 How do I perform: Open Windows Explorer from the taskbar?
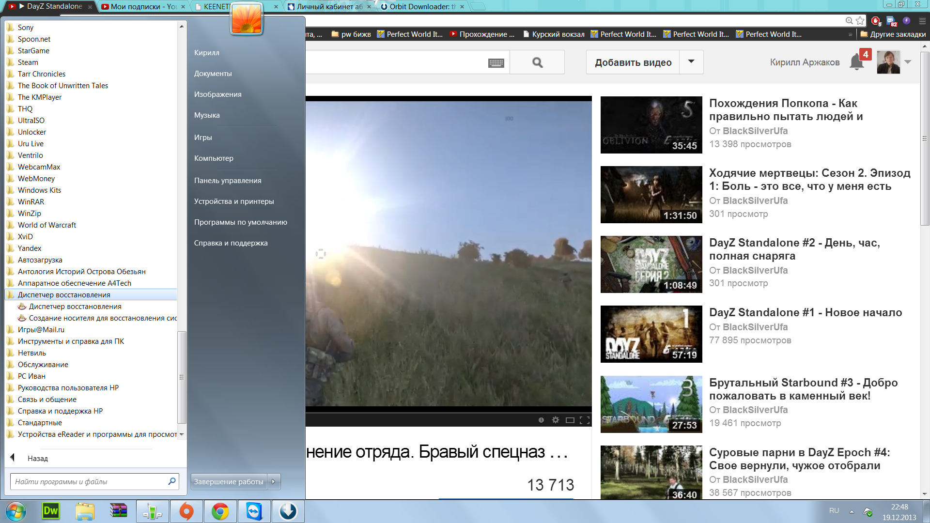tap(85, 511)
